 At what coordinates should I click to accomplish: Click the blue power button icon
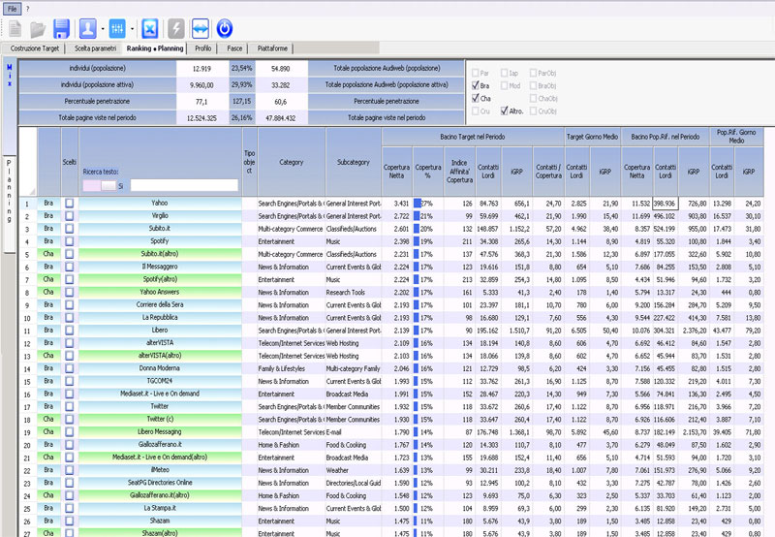225,28
